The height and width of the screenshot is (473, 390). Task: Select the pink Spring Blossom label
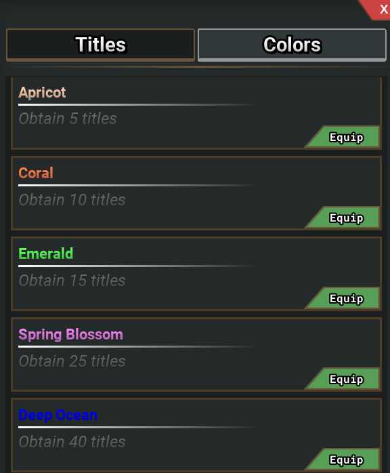[x=71, y=334]
